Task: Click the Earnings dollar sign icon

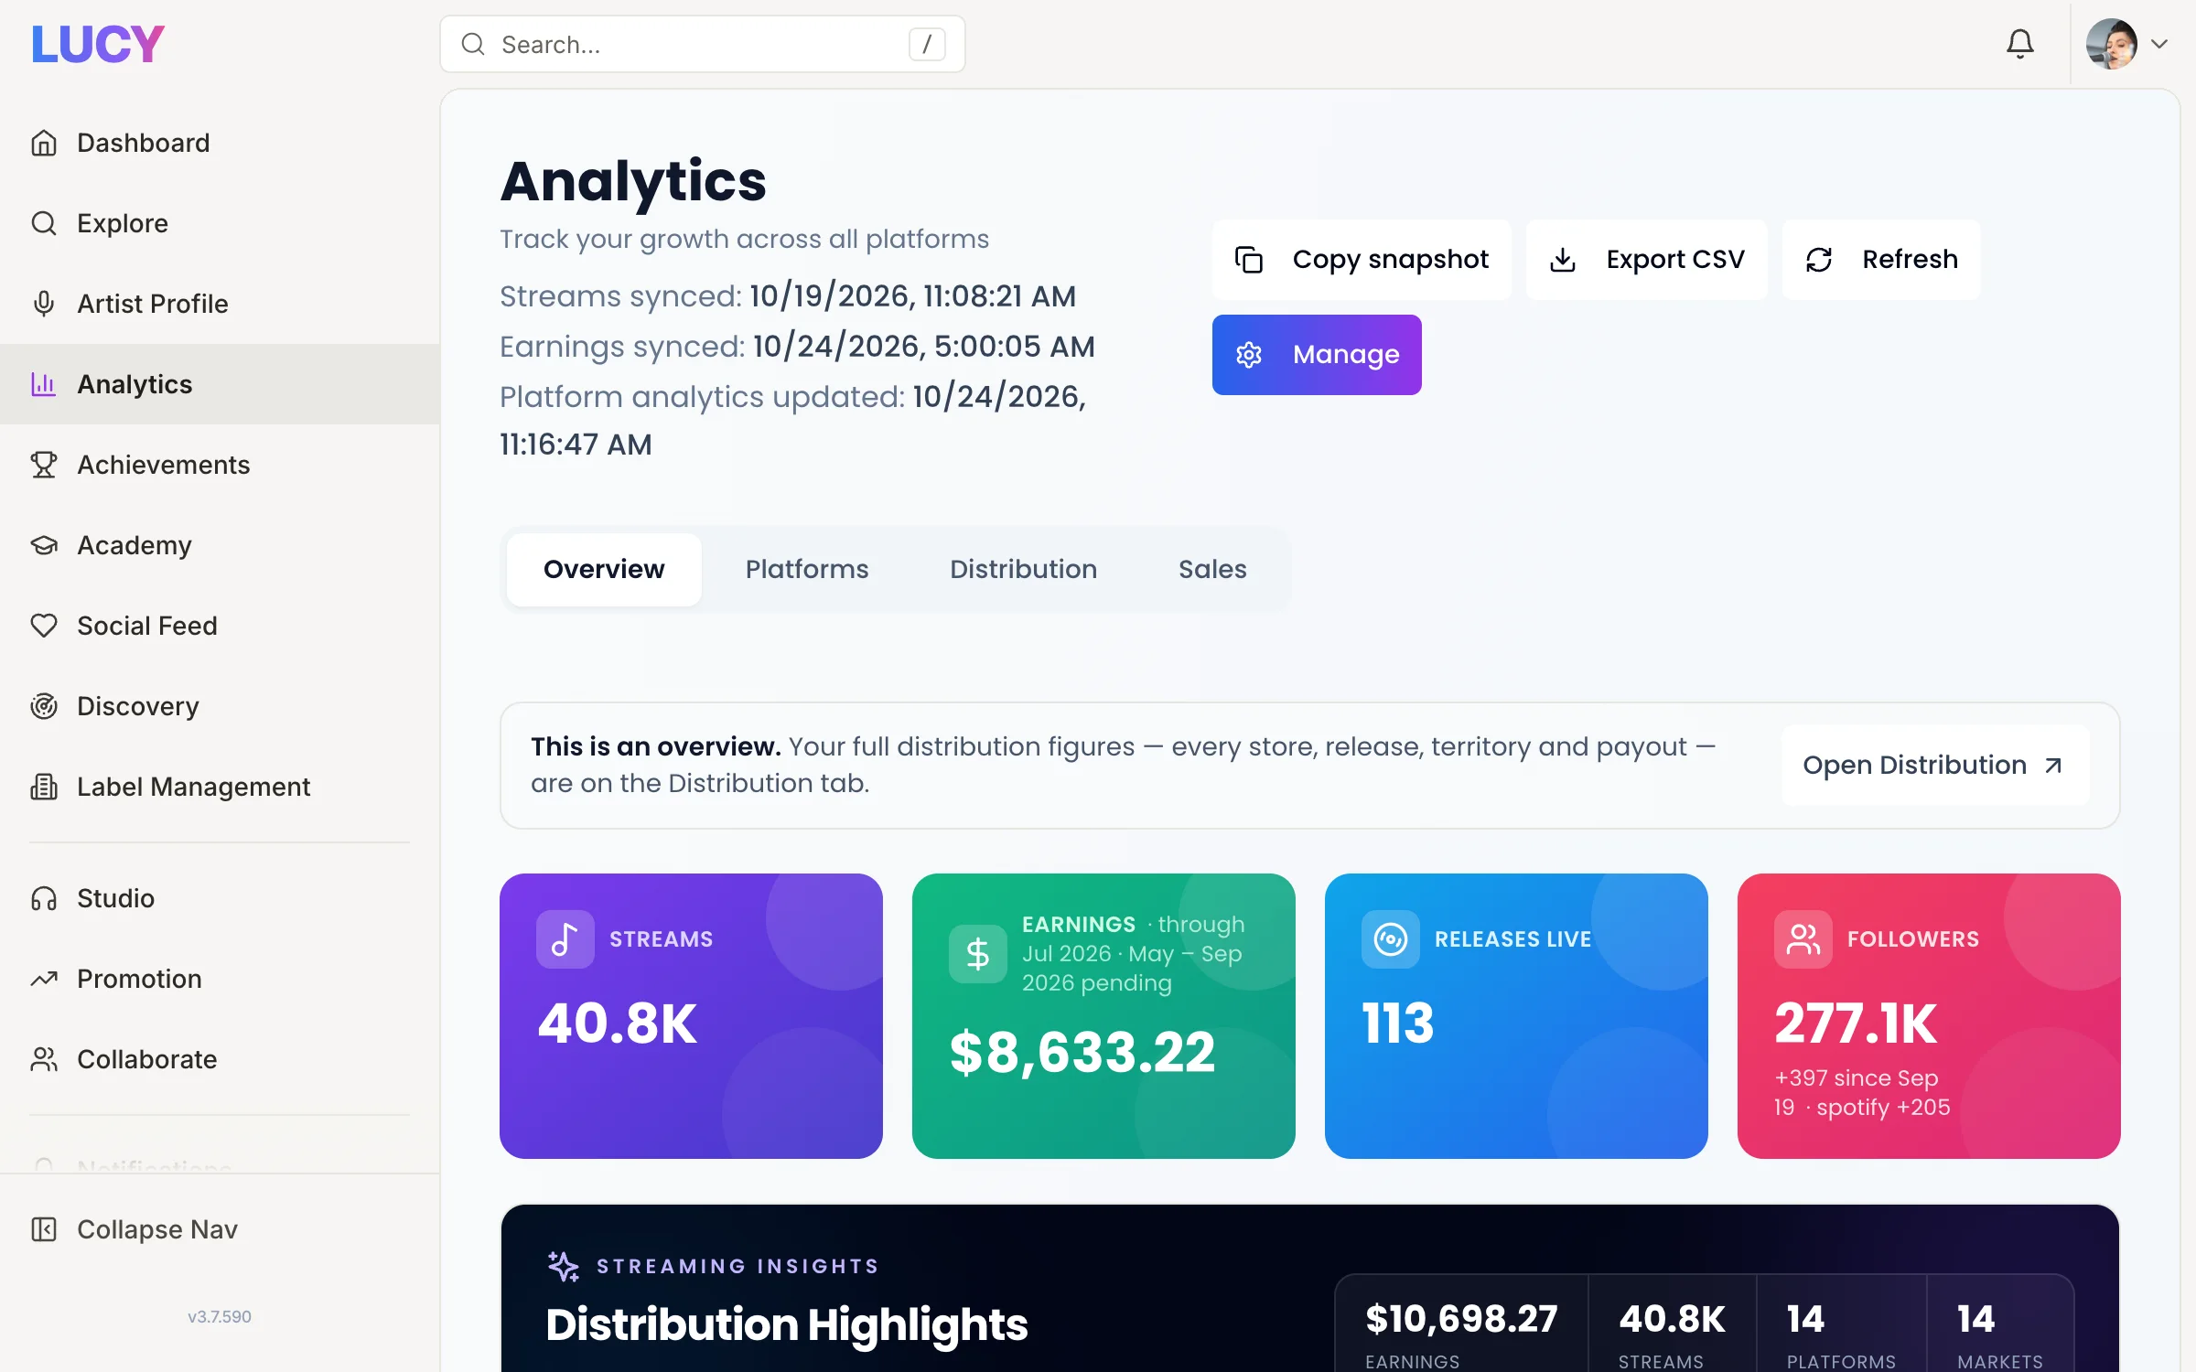Action: [978, 954]
